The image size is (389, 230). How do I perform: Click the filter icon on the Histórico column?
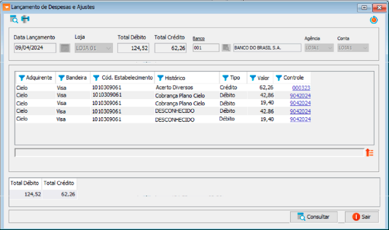(160, 78)
